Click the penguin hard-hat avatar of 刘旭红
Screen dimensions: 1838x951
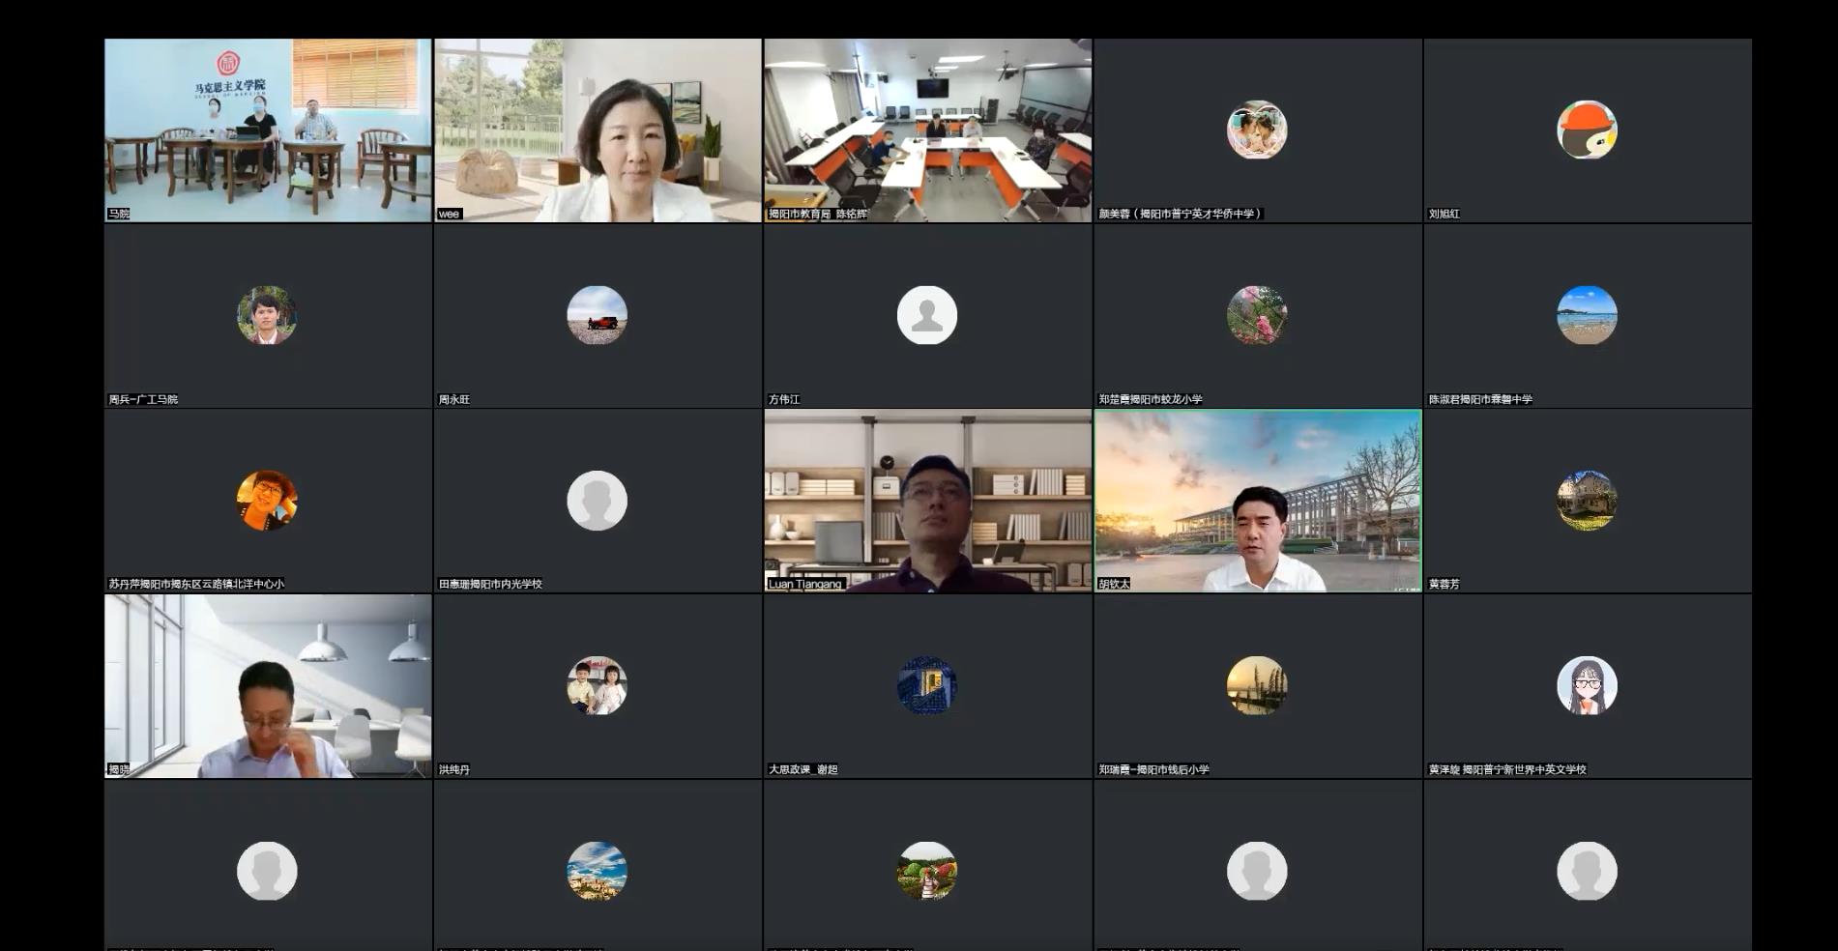click(1587, 130)
